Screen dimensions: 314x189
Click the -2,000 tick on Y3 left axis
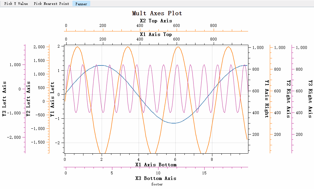14,137
